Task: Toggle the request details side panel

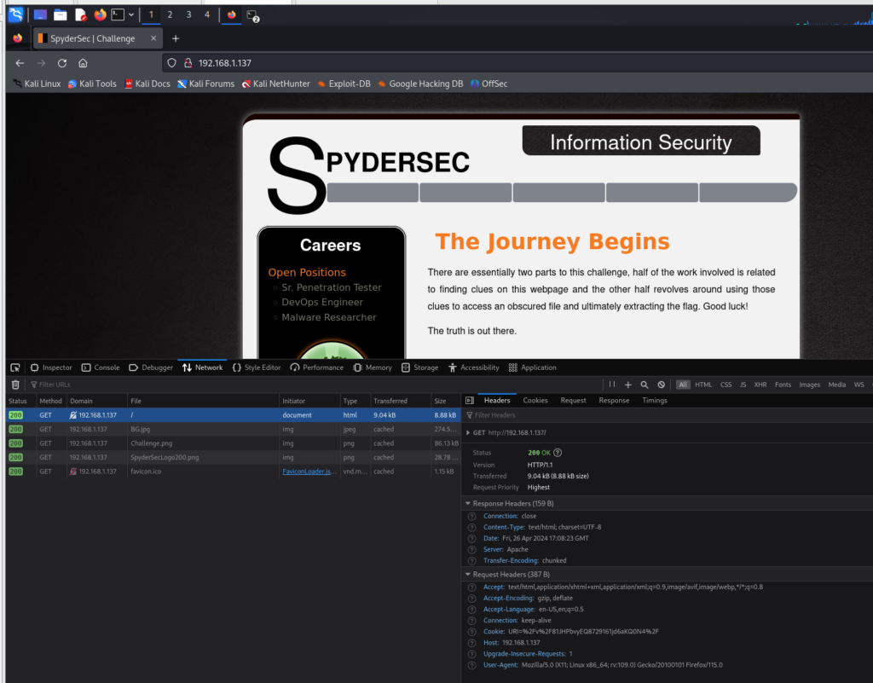Action: 469,401
